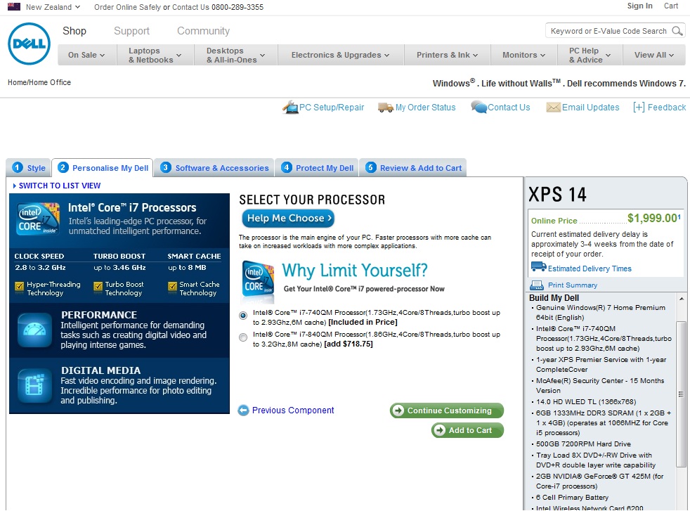Expand the Electronics & Upgrades menu

341,55
